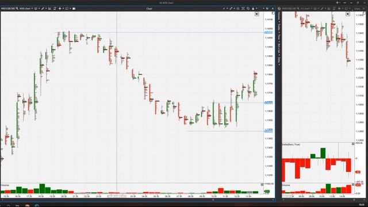368x207 pixels.
Task: Open Delta panel settings in right chart
Action: (353, 144)
